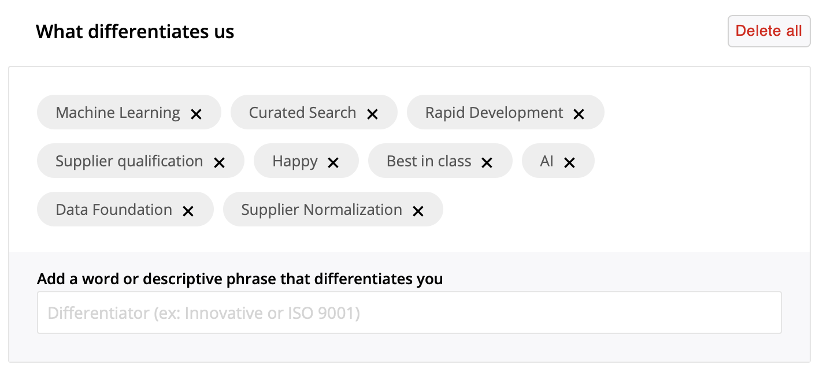Remove the Supplier qualification tag

click(x=220, y=162)
